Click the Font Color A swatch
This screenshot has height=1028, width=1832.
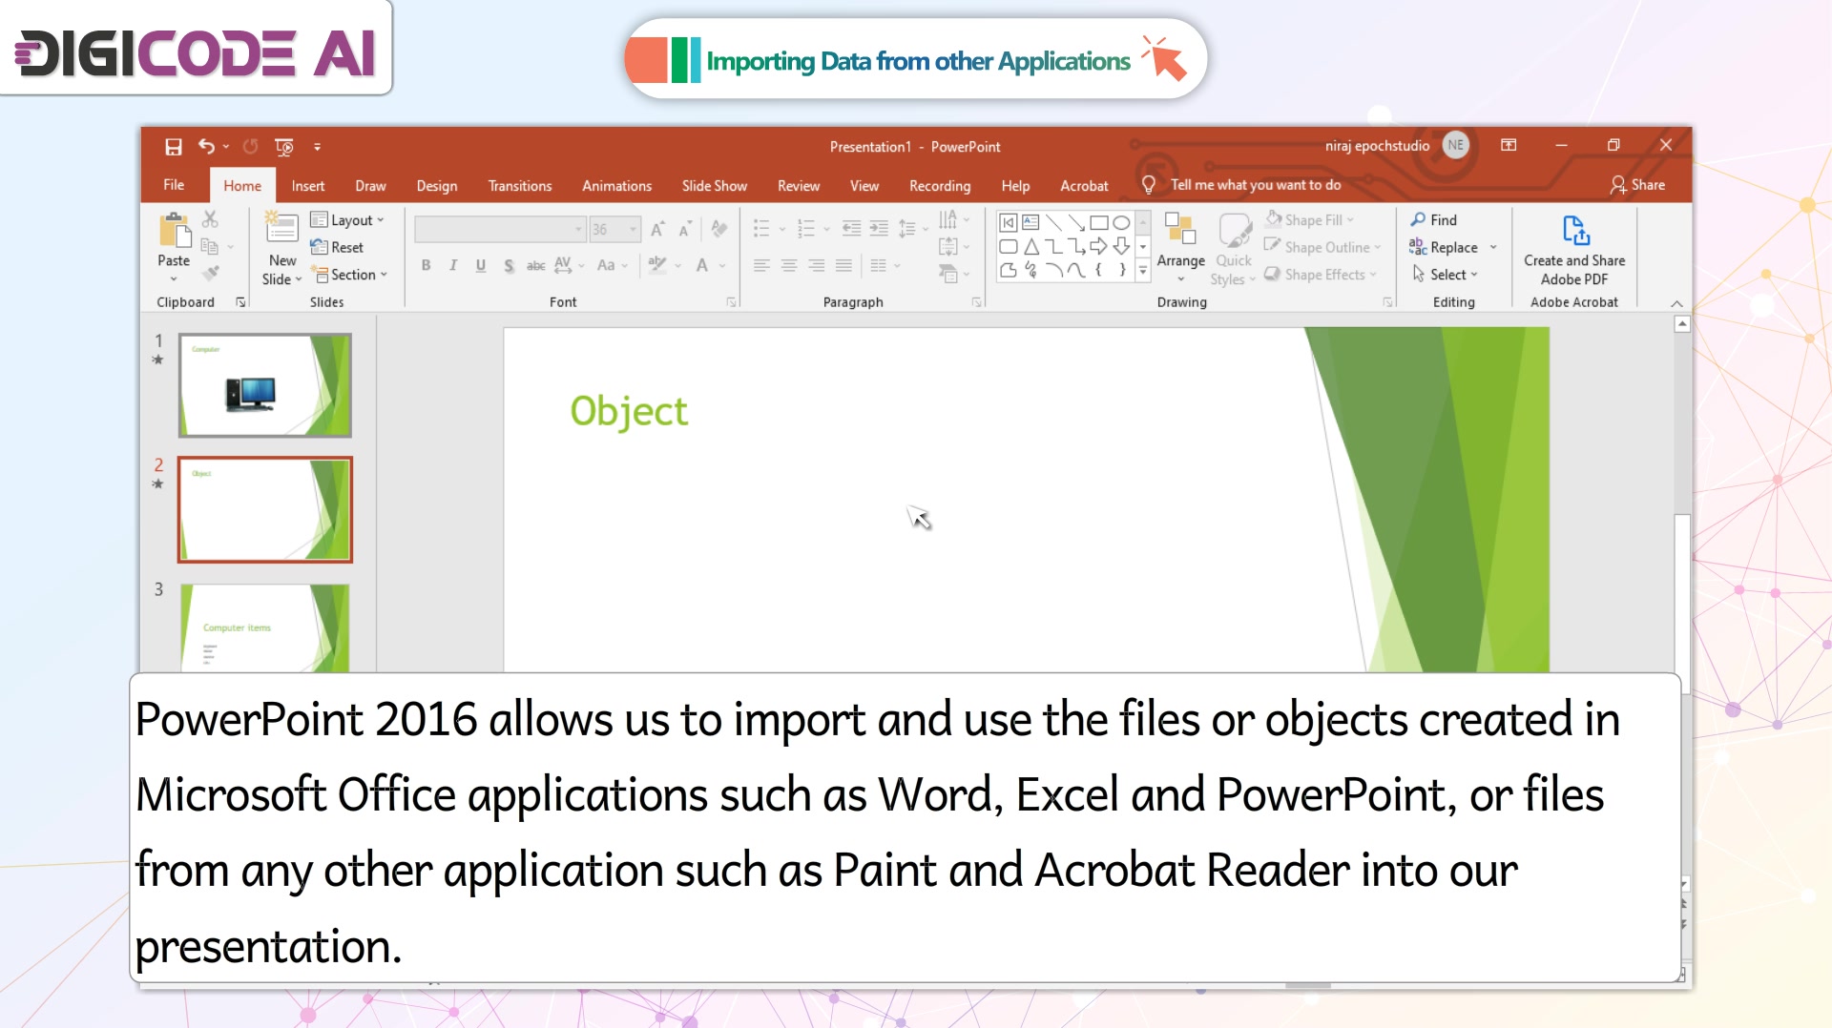click(x=702, y=265)
